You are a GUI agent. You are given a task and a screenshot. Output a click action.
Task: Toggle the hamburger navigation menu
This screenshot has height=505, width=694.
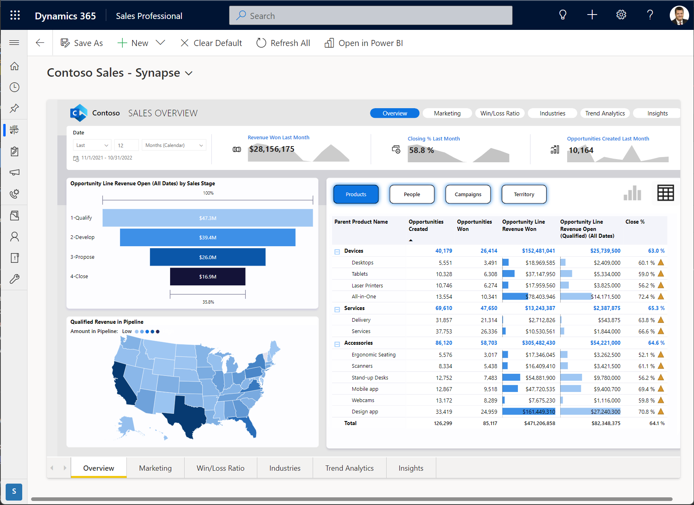click(14, 43)
